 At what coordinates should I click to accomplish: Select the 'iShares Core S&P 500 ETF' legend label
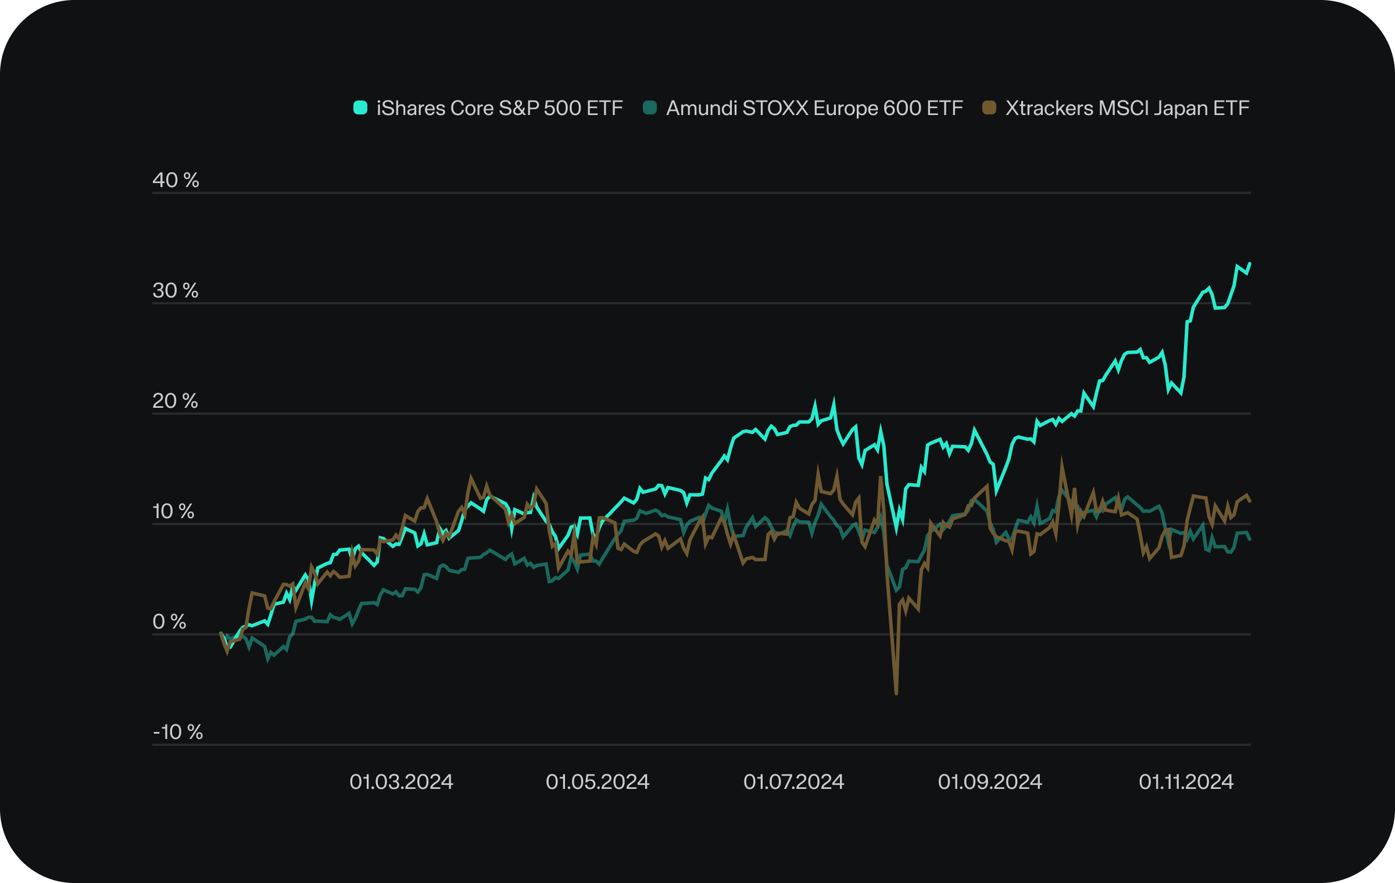tap(500, 108)
